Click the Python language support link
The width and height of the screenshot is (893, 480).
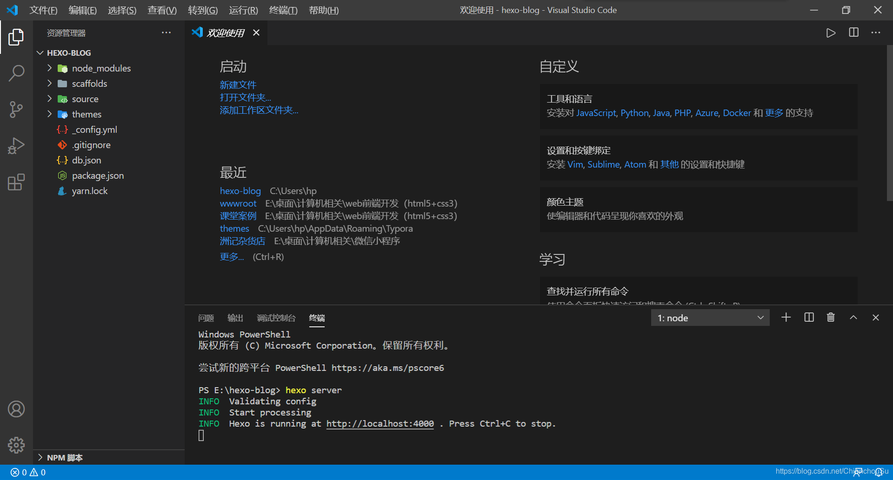(634, 113)
